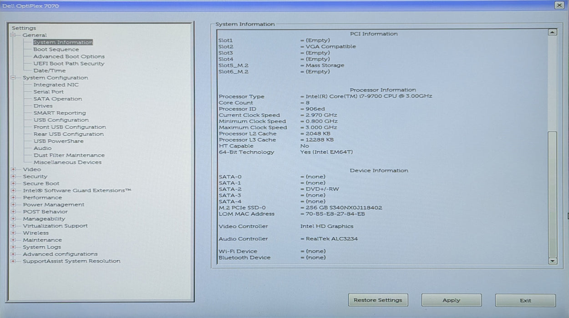Viewport: 569px width, 318px height.
Task: Expand the POST Behavior node
Action: (x=14, y=212)
